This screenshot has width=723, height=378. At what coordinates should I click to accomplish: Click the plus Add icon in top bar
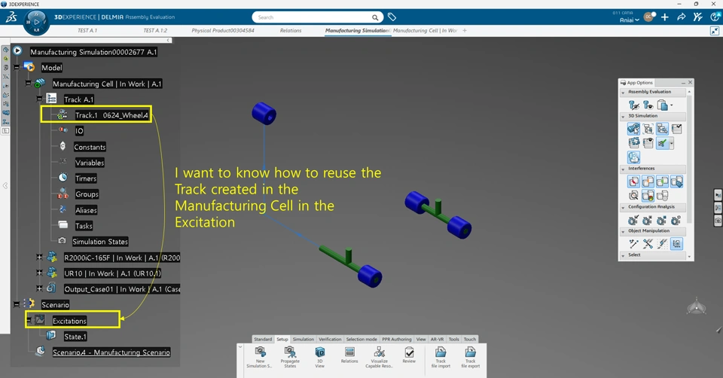pyautogui.click(x=664, y=17)
